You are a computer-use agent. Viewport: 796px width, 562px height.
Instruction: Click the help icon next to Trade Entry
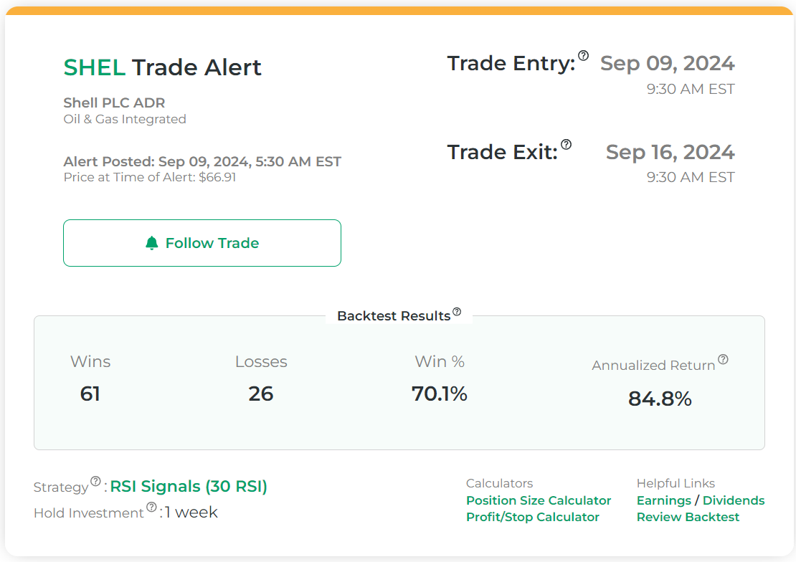583,56
